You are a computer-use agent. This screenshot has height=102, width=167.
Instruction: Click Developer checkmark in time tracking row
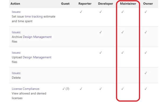[x=100, y=12]
